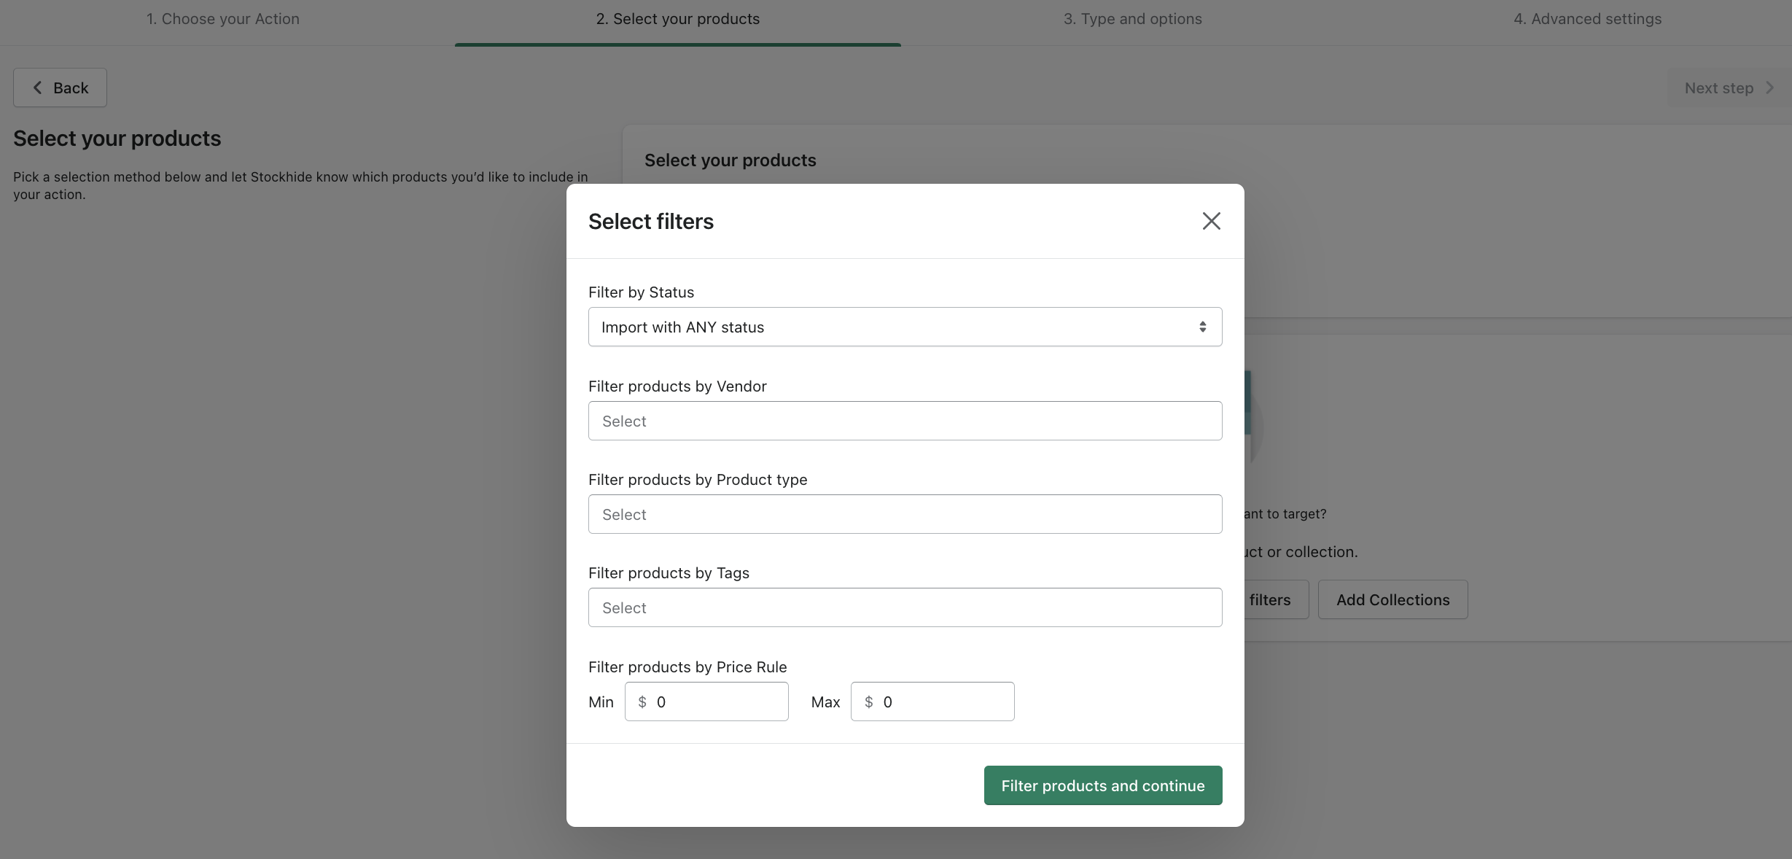This screenshot has width=1792, height=859.
Task: Switch to Type and options tab
Action: click(x=1132, y=19)
